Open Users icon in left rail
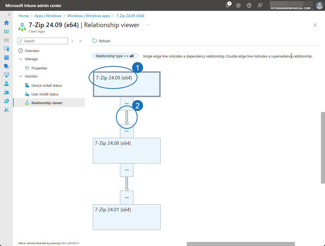The height and width of the screenshot is (246, 325). pos(6,84)
